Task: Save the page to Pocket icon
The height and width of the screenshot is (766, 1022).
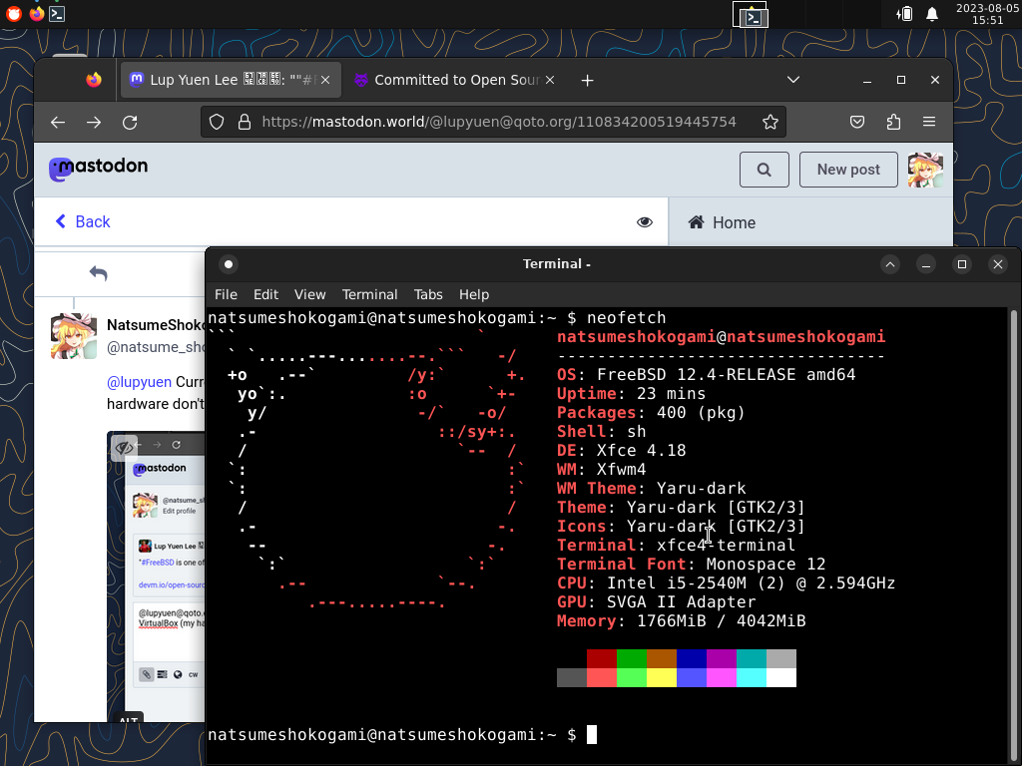Action: coord(857,122)
